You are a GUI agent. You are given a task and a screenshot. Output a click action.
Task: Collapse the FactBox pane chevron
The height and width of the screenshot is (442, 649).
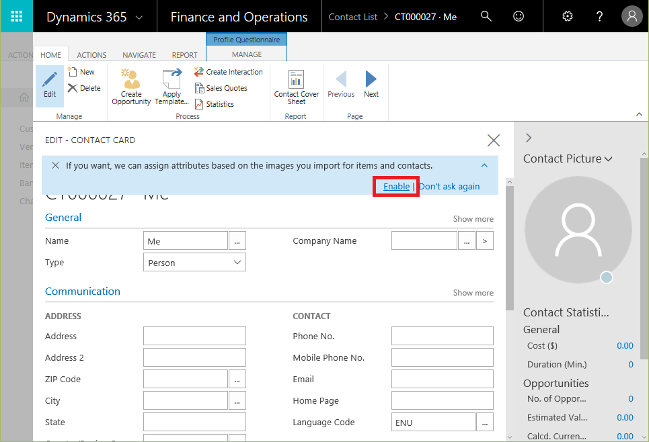pyautogui.click(x=529, y=138)
